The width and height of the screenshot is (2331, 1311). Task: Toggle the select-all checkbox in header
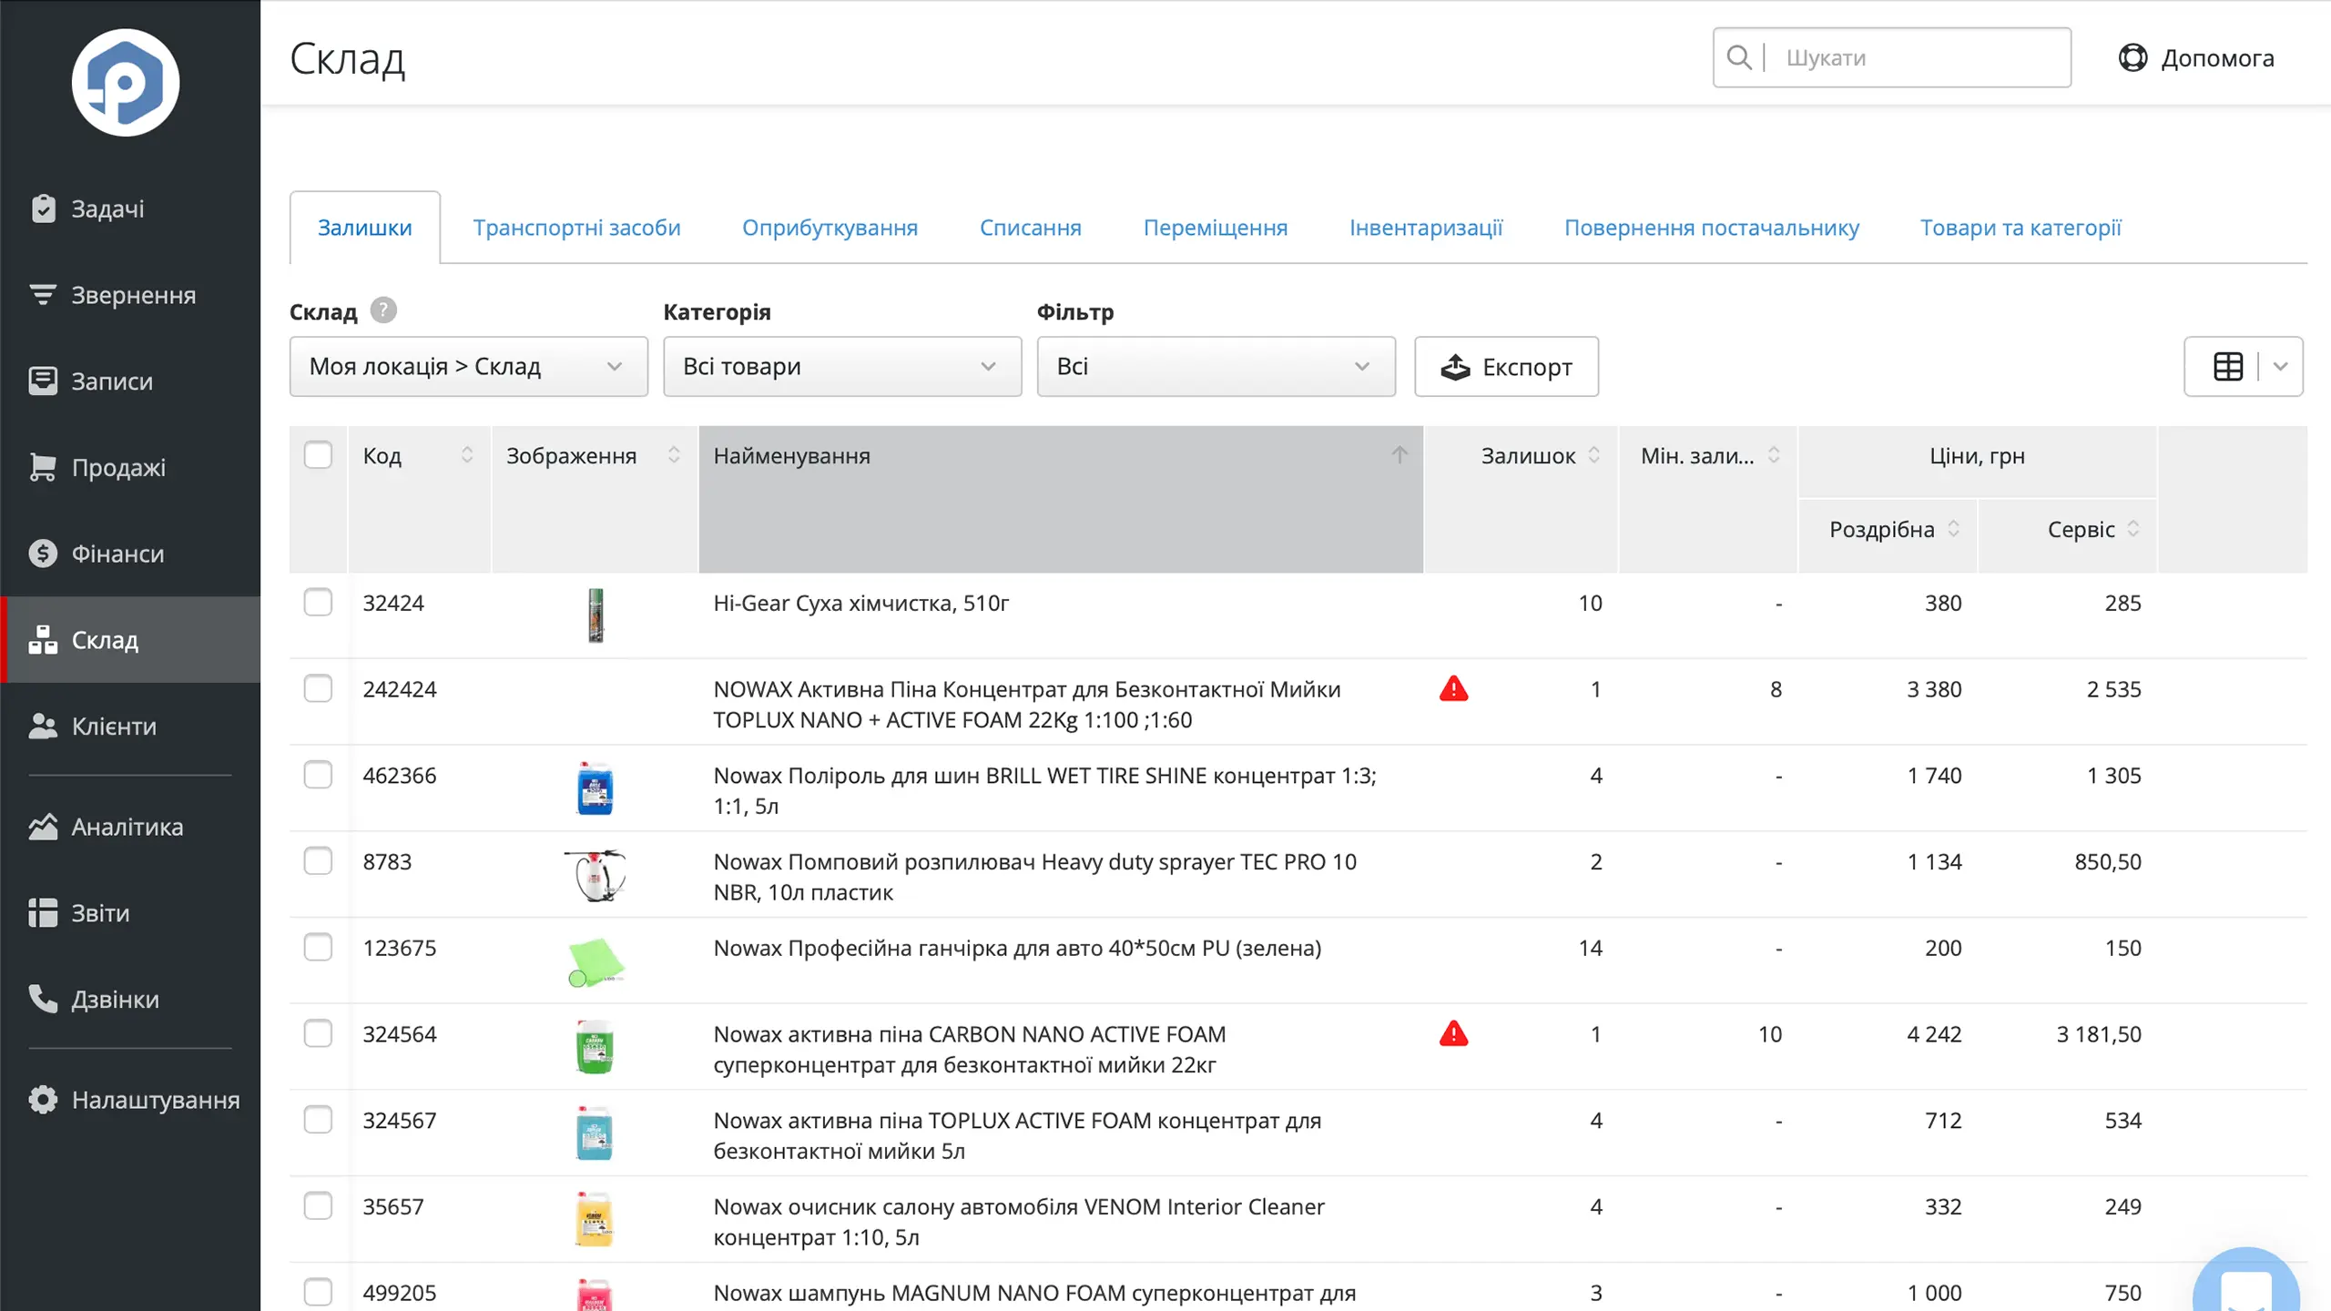click(318, 455)
